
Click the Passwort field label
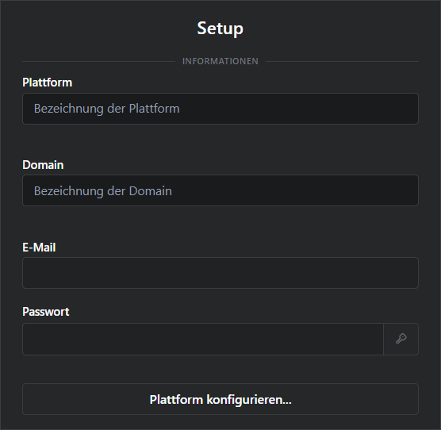point(45,312)
